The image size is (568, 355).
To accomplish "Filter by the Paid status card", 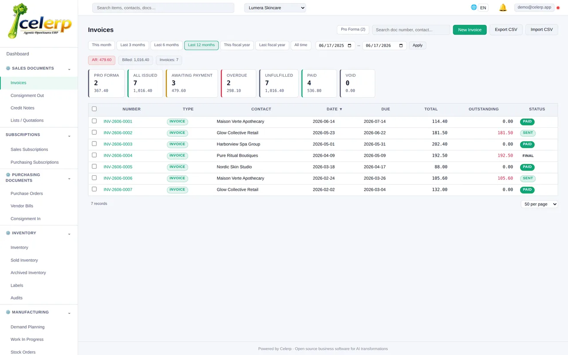I will (x=319, y=83).
